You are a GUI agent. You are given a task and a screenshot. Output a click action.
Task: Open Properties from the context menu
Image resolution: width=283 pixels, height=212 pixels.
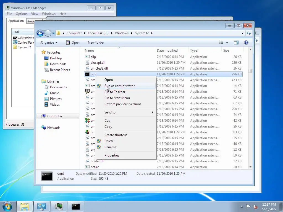click(x=126, y=155)
